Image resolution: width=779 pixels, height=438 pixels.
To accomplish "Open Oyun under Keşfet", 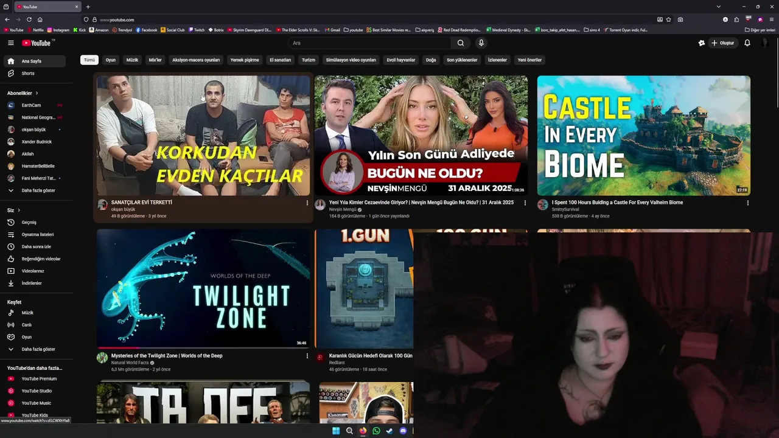I will tap(34, 337).
